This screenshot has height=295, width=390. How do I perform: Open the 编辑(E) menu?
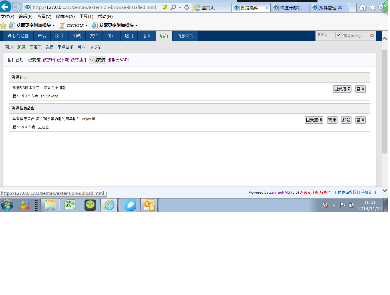[26, 17]
